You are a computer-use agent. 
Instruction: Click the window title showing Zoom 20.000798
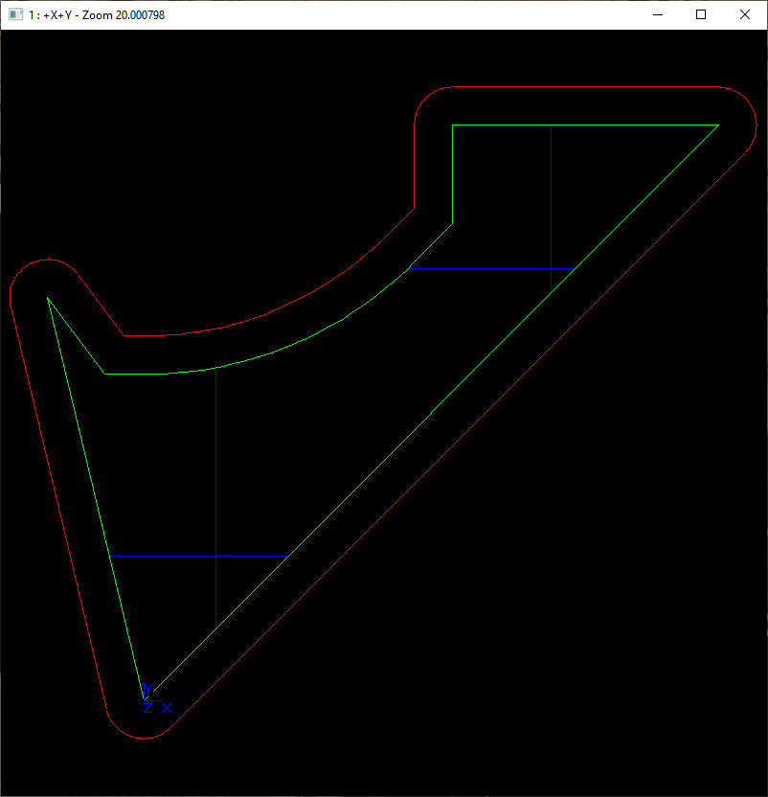(96, 14)
